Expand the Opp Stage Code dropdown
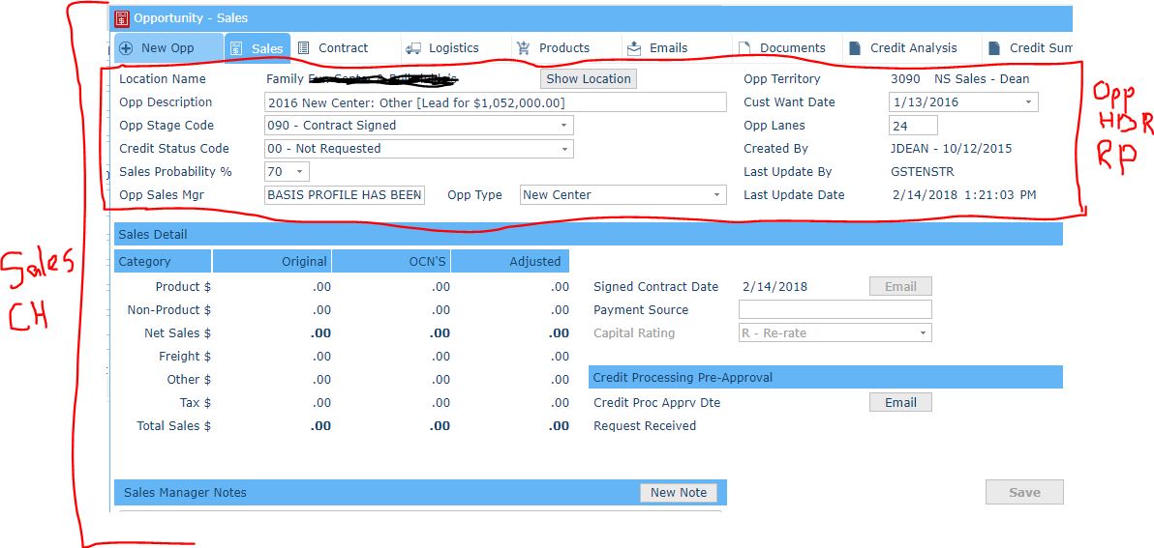The height and width of the screenshot is (548, 1154). (563, 126)
